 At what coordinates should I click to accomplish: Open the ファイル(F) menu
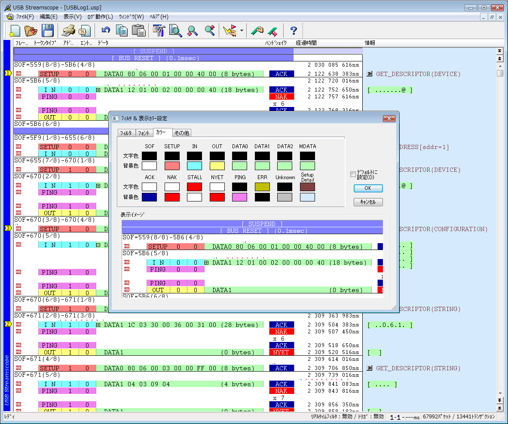pyautogui.click(x=25, y=17)
